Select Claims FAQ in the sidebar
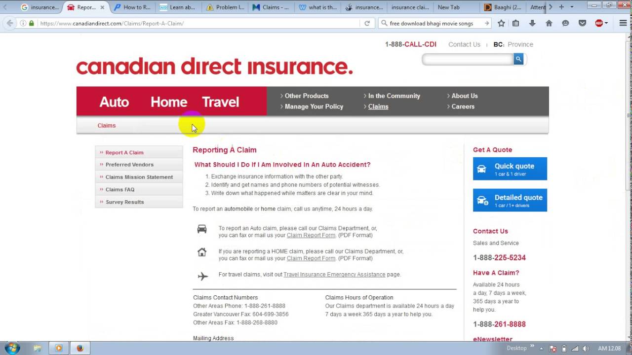This screenshot has height=355, width=632. [120, 189]
